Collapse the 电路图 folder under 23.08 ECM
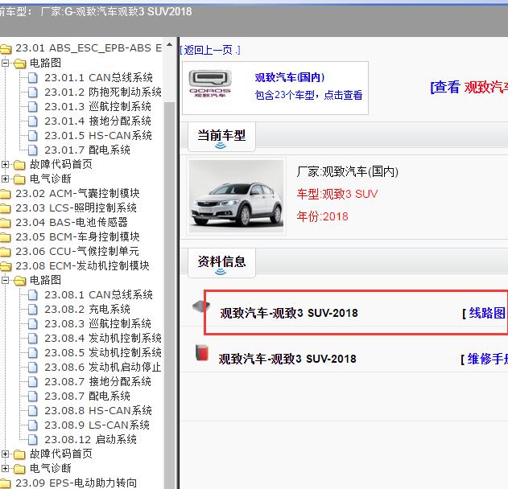Screen dimensions: 508x489 coord(5,280)
